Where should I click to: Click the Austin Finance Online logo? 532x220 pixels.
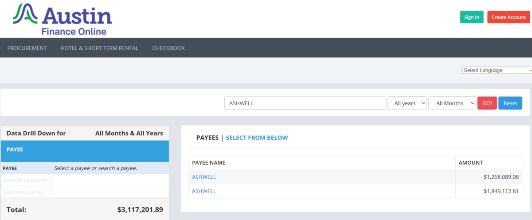tap(62, 19)
